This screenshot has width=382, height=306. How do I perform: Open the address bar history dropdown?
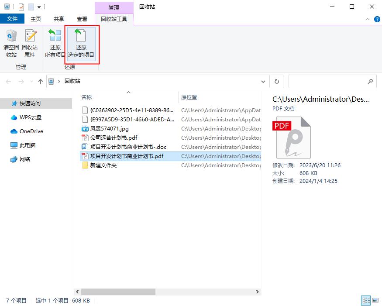tap(263, 82)
